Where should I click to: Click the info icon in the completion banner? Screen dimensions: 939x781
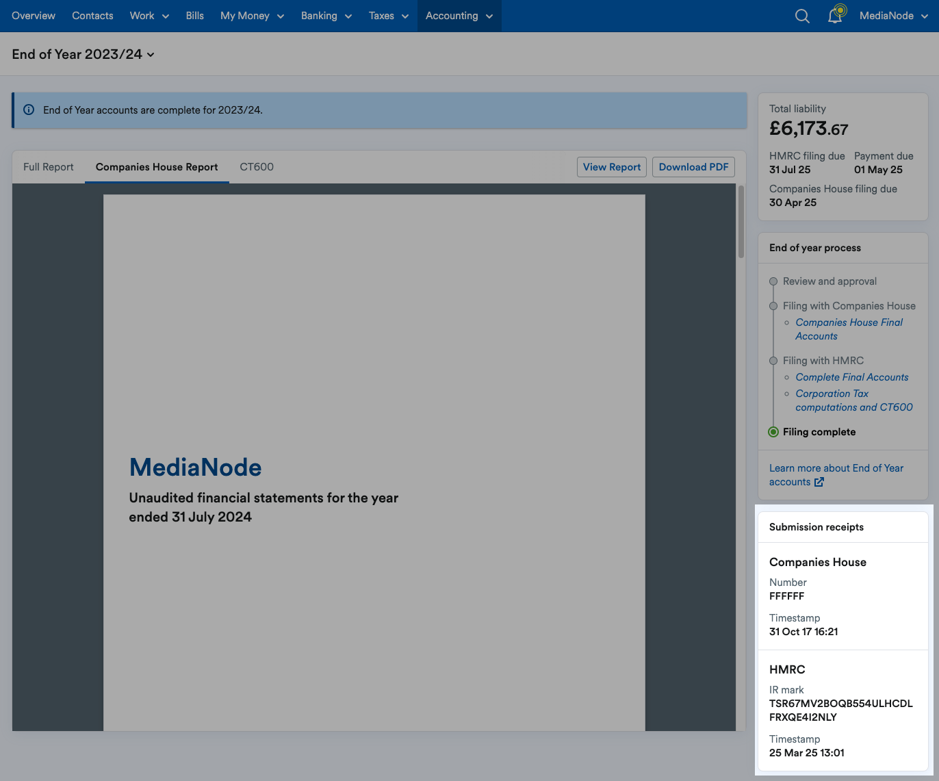(x=29, y=110)
